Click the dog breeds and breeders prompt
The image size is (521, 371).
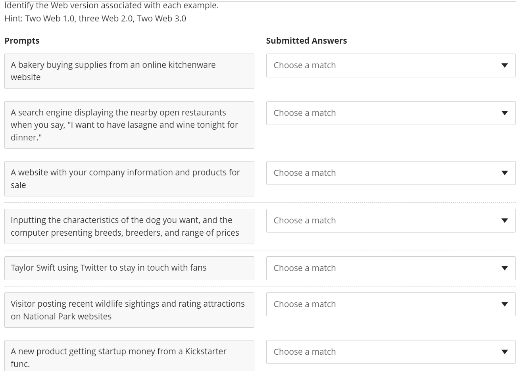coord(129,226)
